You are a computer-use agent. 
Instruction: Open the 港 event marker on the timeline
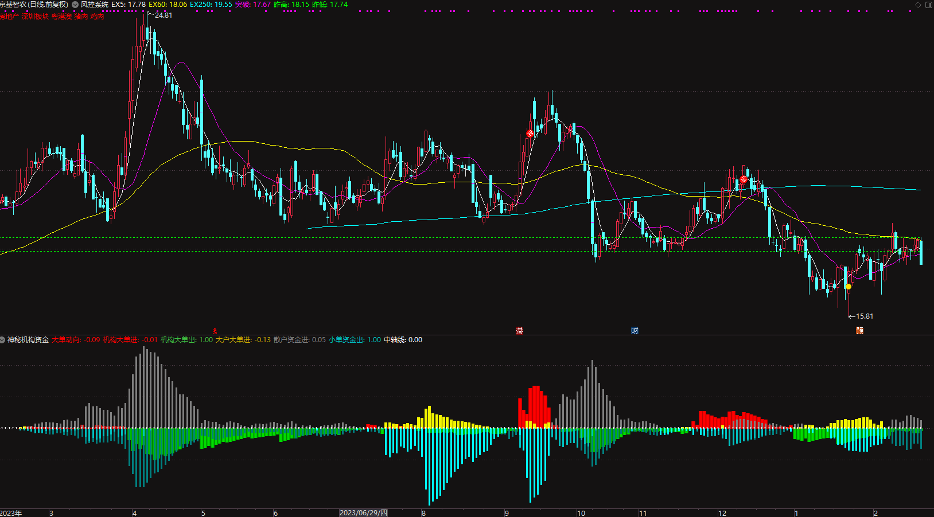pos(519,331)
